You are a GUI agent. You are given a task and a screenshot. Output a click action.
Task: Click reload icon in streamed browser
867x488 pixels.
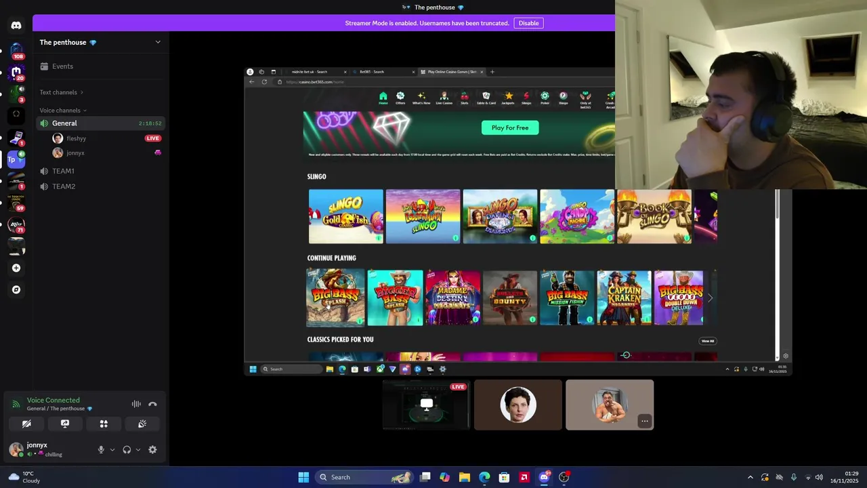point(264,82)
